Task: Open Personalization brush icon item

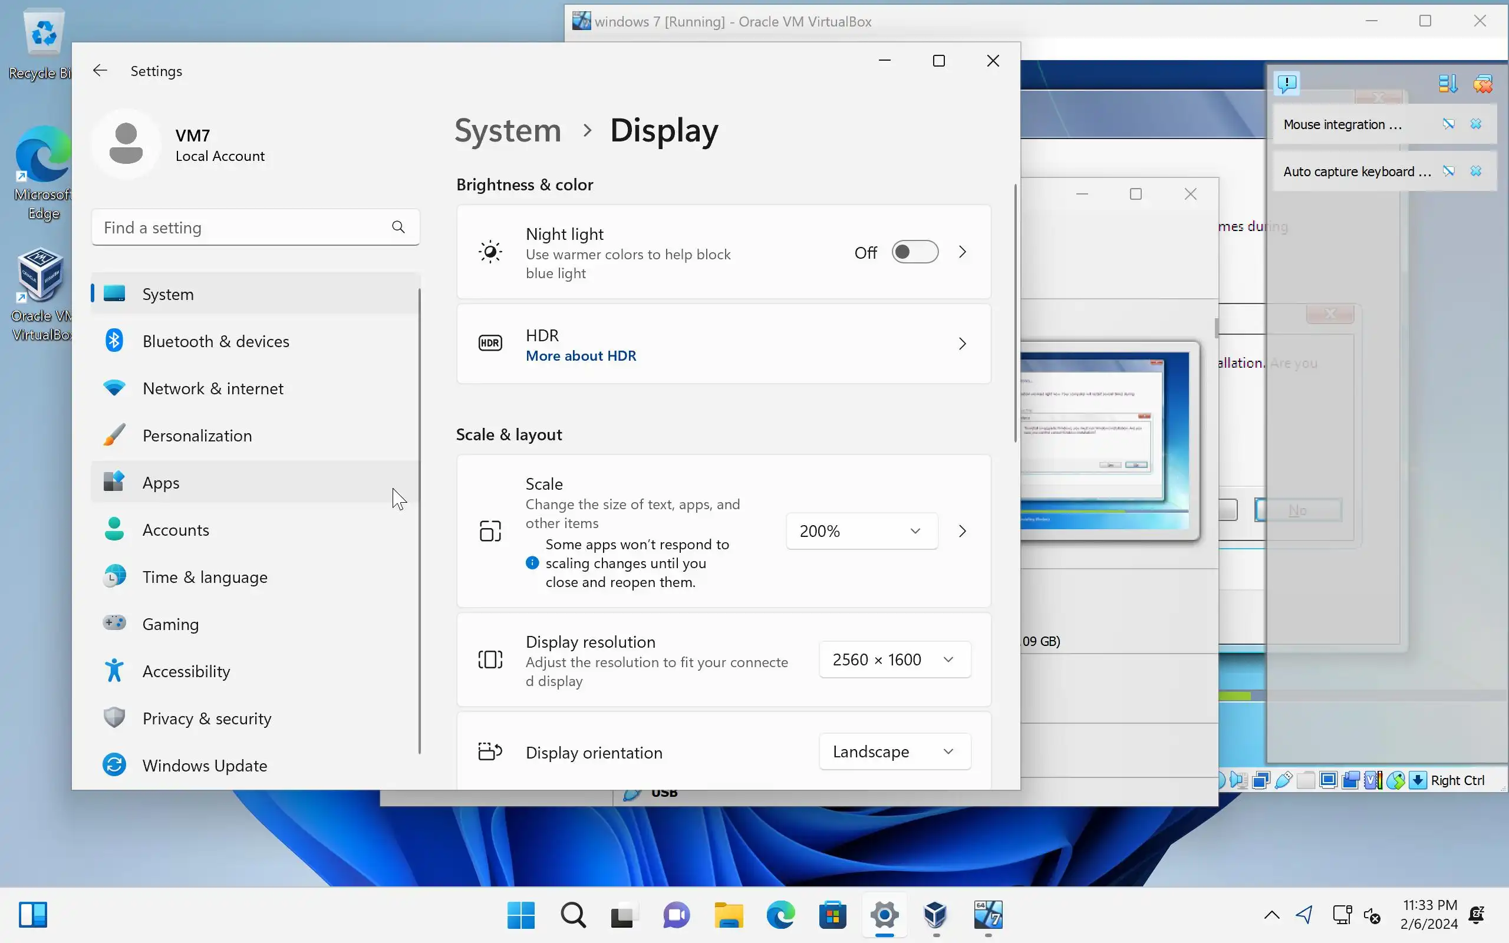Action: [114, 436]
